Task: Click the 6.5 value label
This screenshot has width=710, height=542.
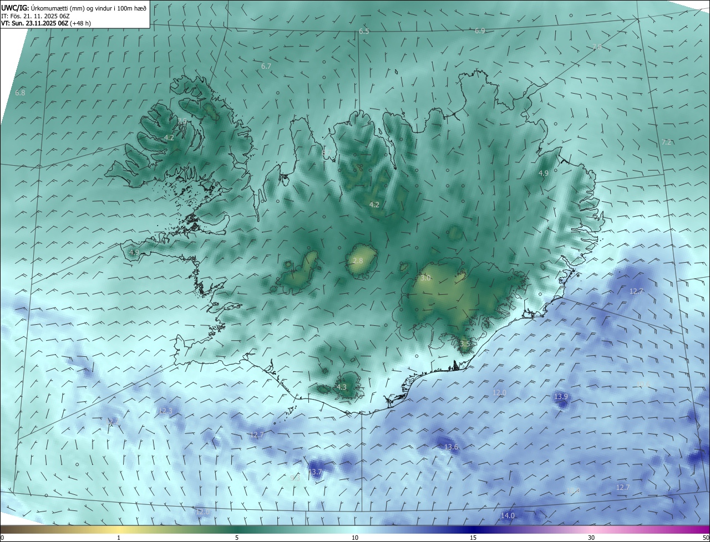Action: pos(364,32)
